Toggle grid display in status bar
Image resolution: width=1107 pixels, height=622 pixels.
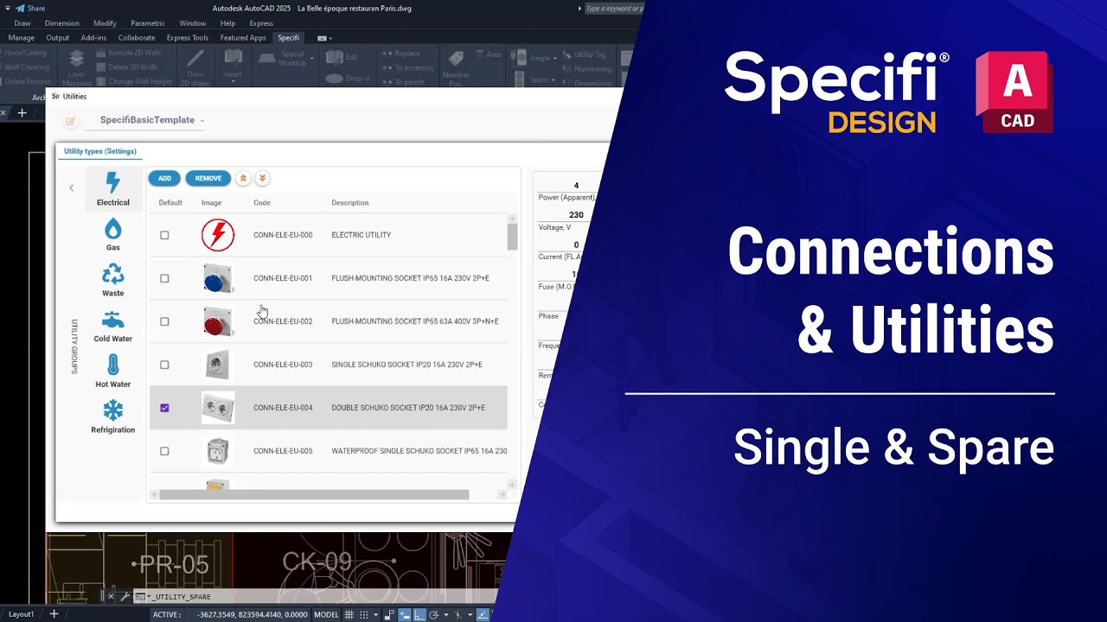coord(349,614)
